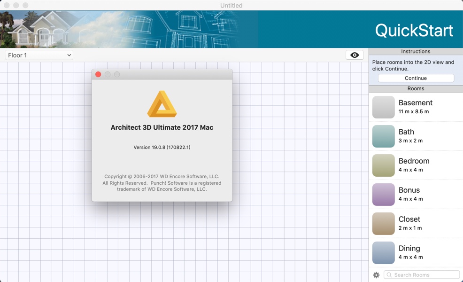Click the Bonus room label
This screenshot has width=463, height=282.
[x=409, y=190]
